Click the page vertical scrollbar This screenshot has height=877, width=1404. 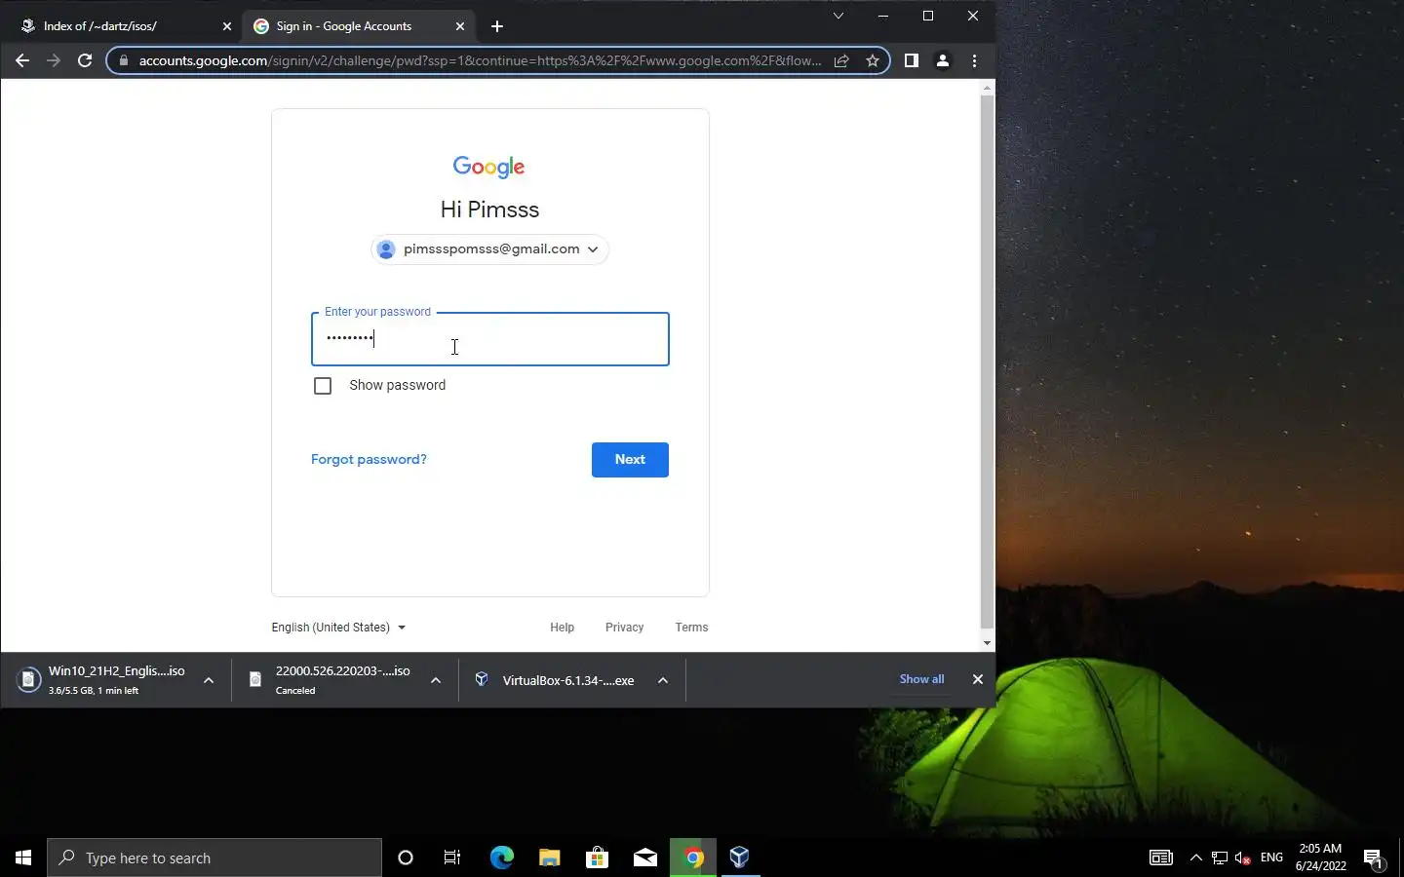click(987, 361)
